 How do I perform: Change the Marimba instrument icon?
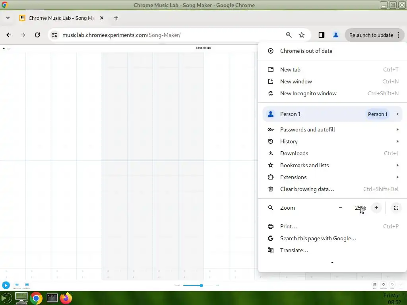17,285
